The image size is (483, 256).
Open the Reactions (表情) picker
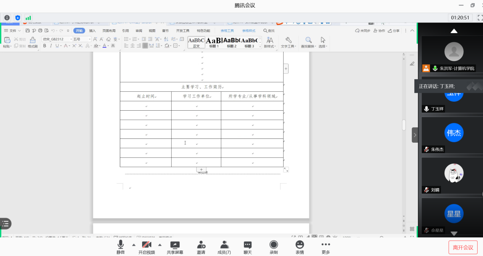tap(300, 247)
